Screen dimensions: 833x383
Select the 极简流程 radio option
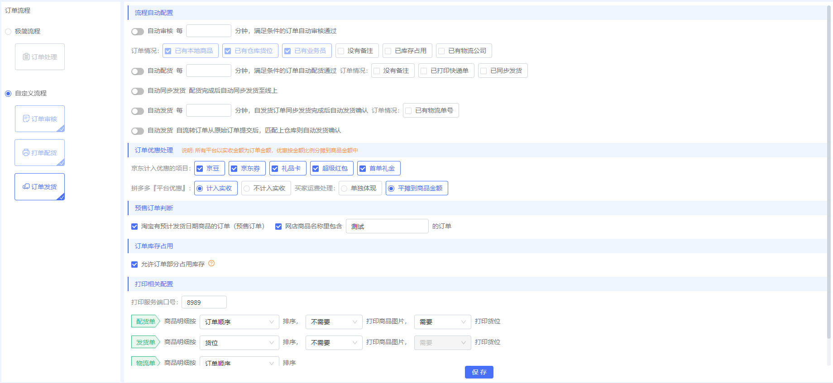(x=8, y=31)
